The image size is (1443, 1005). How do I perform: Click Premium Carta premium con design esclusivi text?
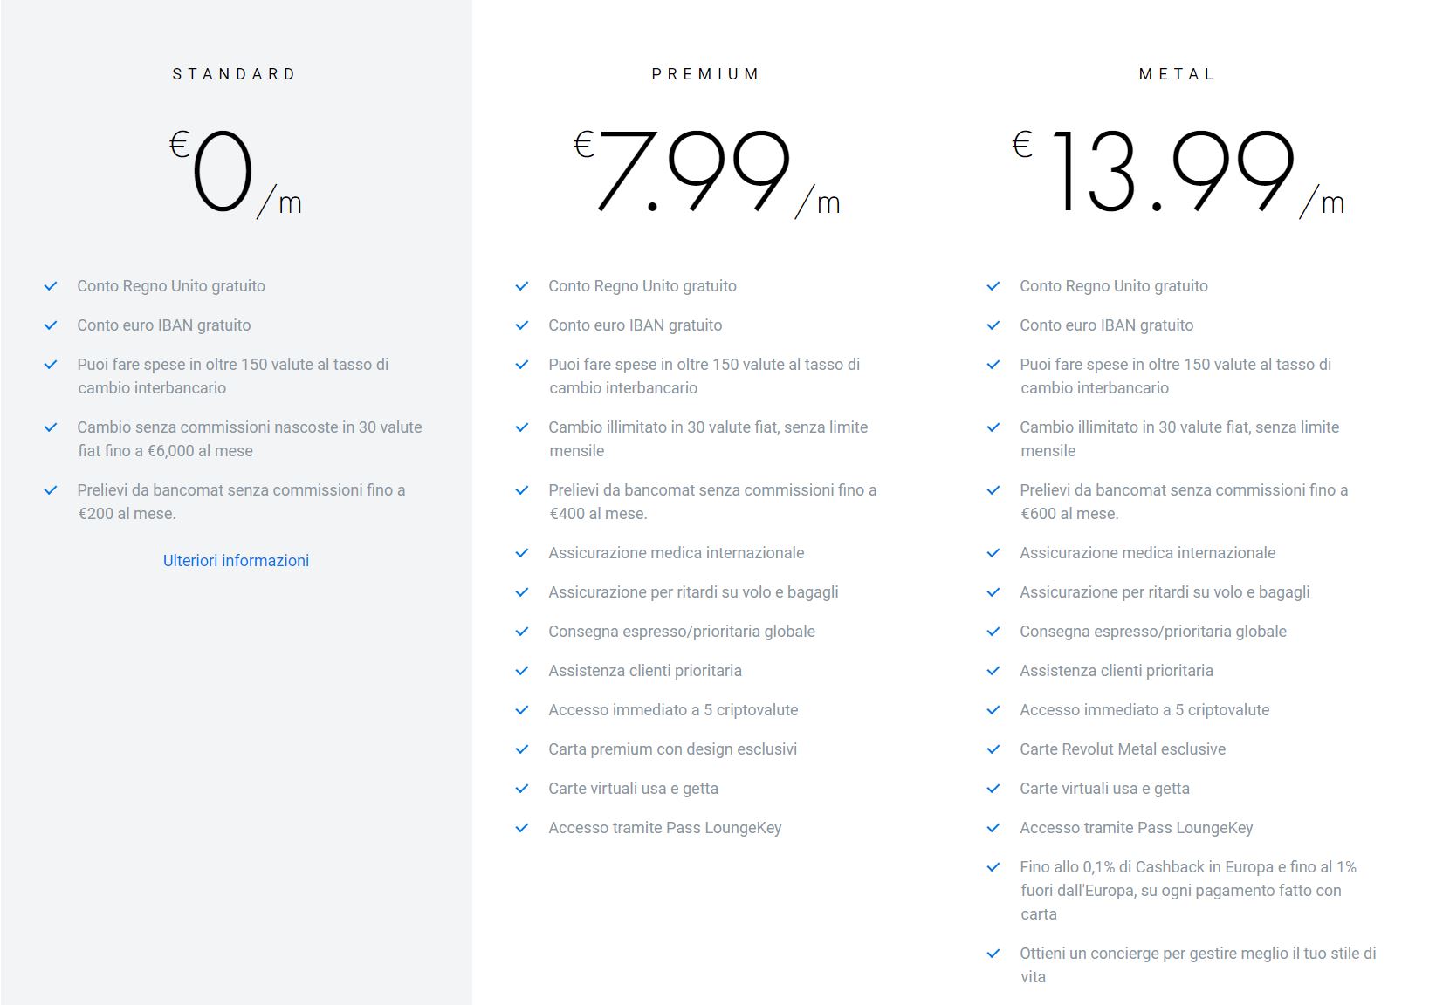pyautogui.click(x=673, y=749)
